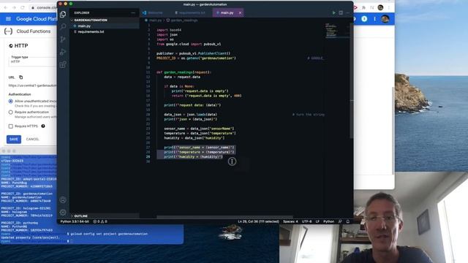Click the Google Cloud Platform logo

pos(36,19)
